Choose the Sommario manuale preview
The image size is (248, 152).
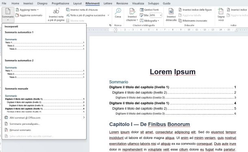click(44, 104)
